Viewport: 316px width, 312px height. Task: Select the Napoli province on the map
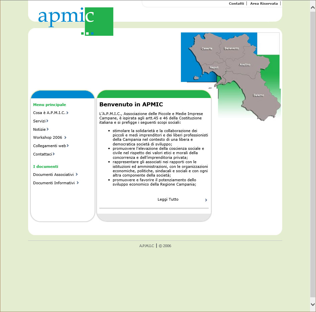coord(214,68)
